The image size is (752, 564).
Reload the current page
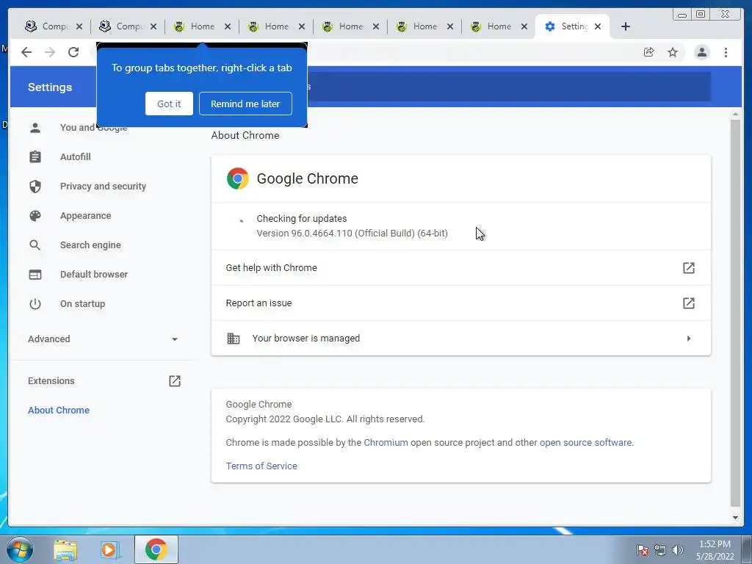pos(73,52)
